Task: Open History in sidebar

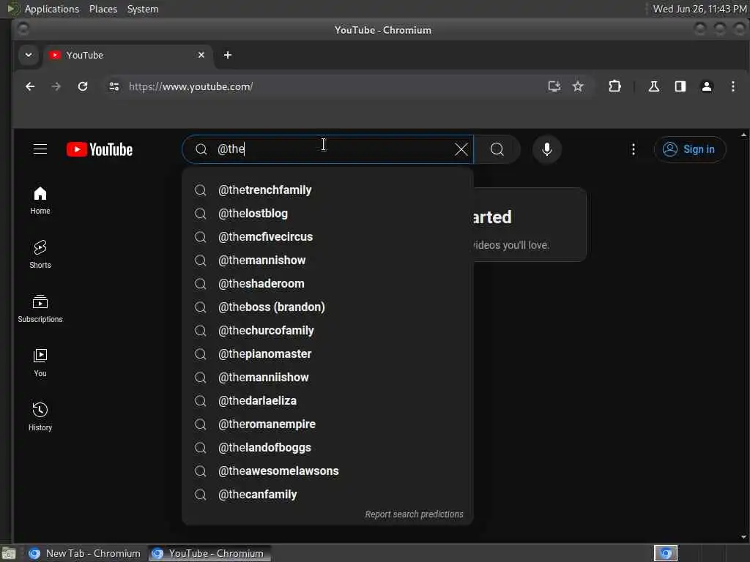Action: click(x=40, y=417)
